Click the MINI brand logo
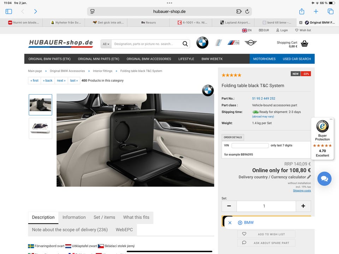This screenshot has width=339, height=254. [x=251, y=43]
